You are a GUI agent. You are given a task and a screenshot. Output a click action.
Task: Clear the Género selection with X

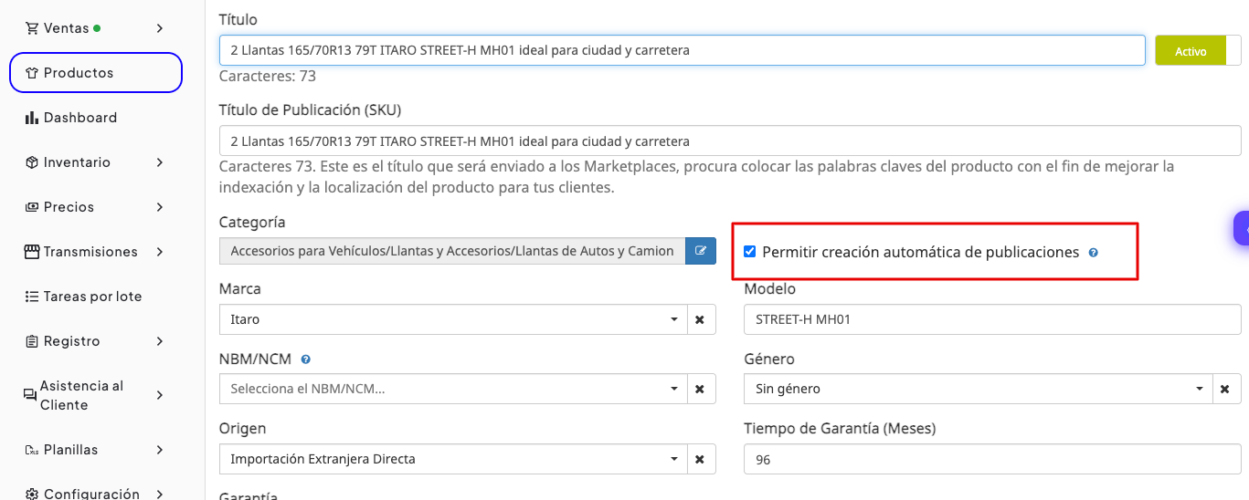(x=1226, y=389)
